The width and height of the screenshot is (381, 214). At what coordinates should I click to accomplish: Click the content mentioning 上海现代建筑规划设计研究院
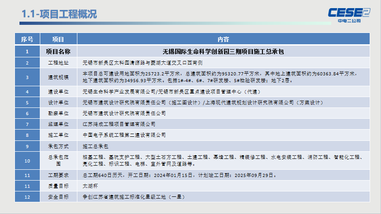(x=224, y=102)
